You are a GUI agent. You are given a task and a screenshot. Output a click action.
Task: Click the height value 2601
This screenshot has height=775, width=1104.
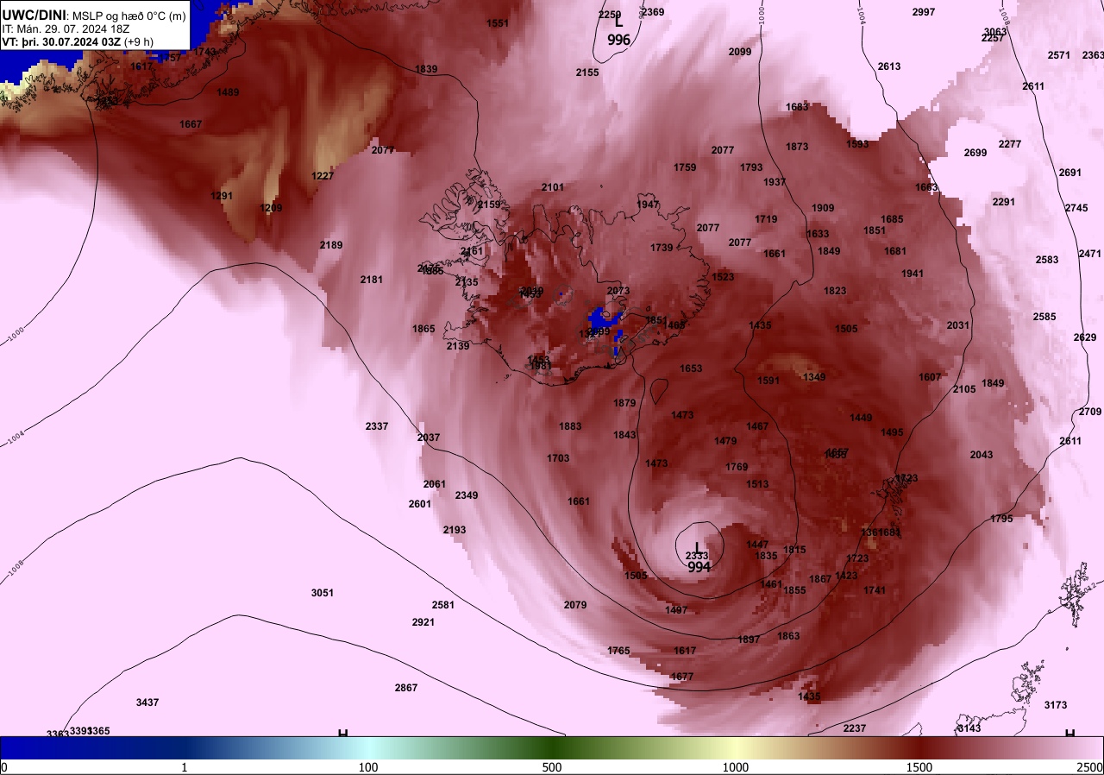(420, 504)
